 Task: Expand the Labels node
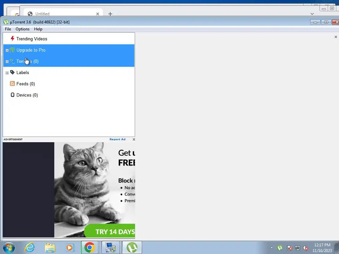pos(7,73)
